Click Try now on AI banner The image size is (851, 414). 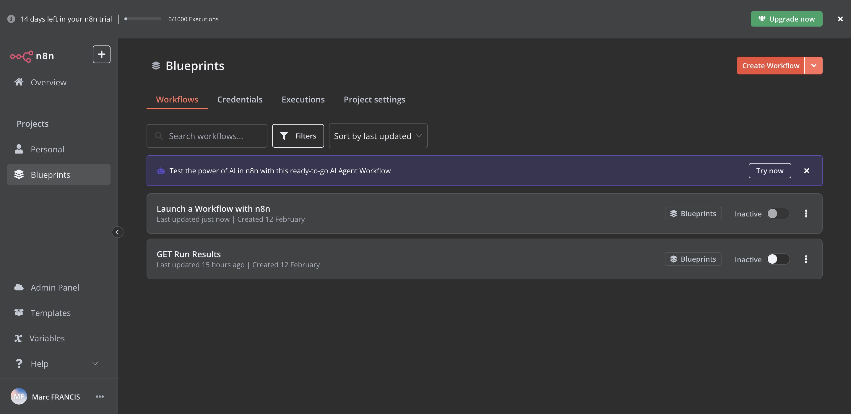pyautogui.click(x=769, y=171)
